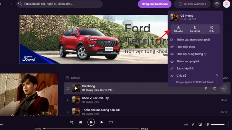
Task: Open karaoke lyrics microphone in player bar
Action: (x=193, y=124)
